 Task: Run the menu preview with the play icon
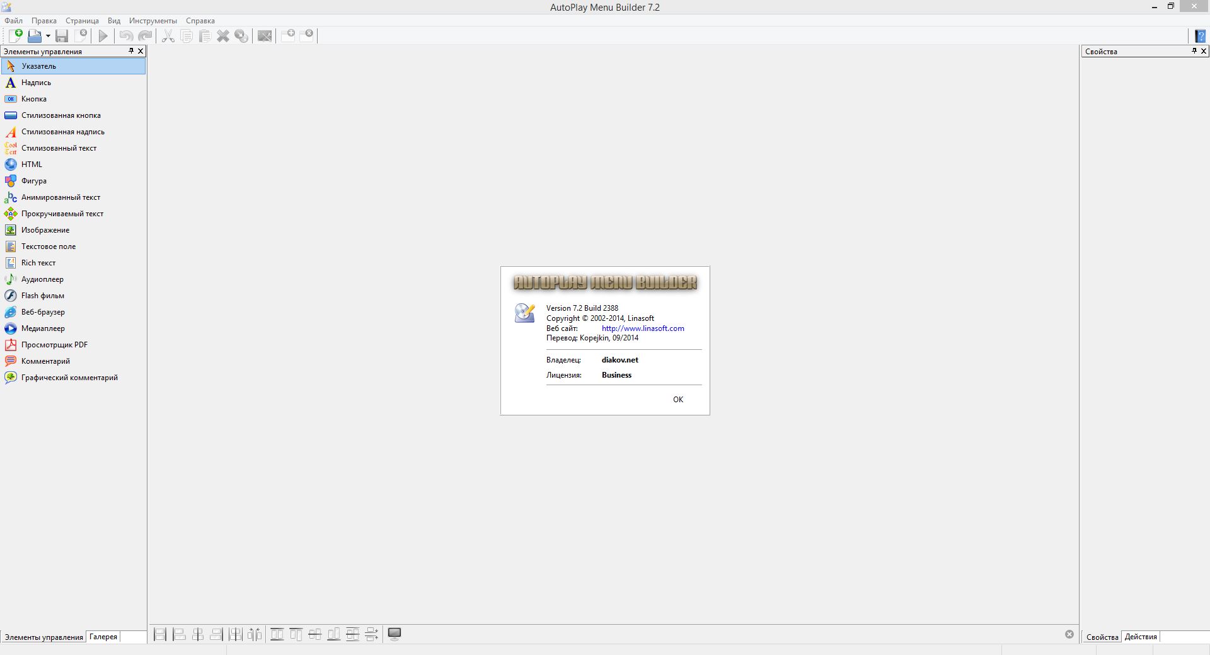(x=103, y=36)
